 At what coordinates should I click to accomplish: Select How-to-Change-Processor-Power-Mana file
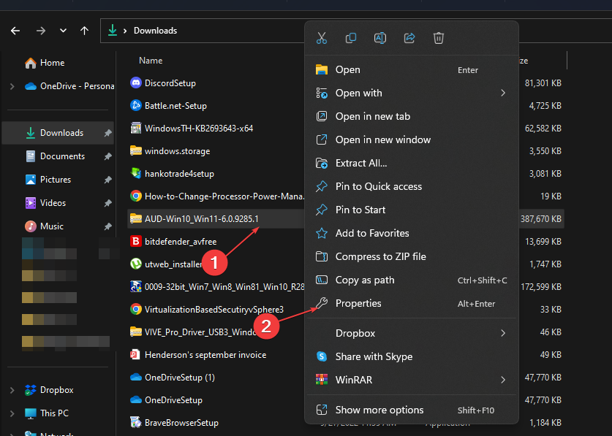click(x=217, y=196)
